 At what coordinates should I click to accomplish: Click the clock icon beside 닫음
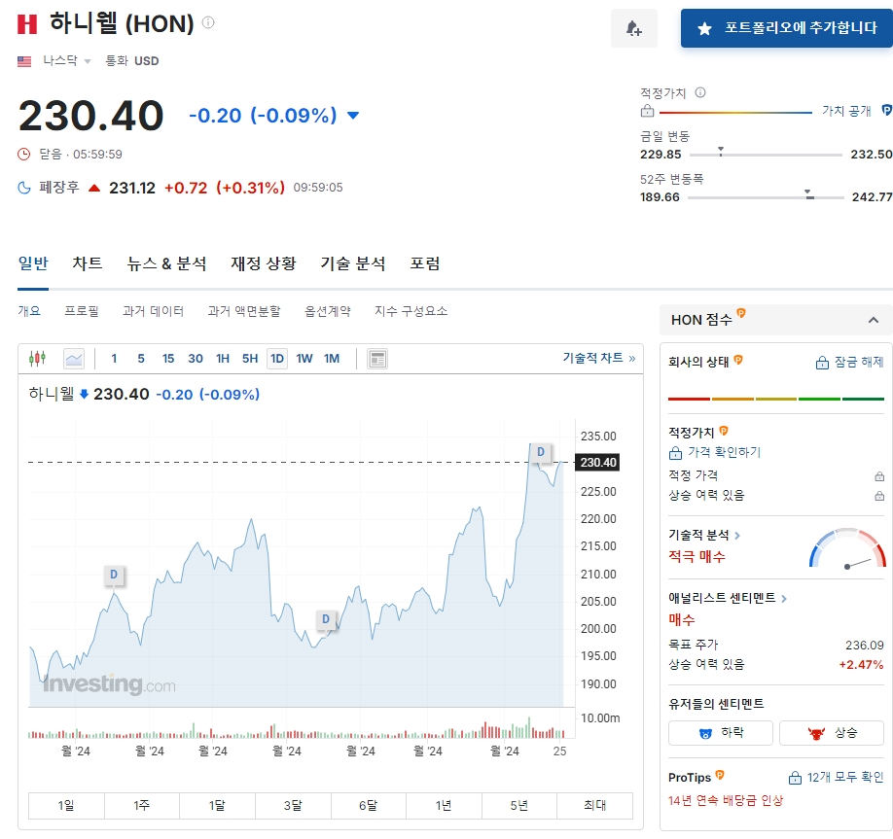point(24,154)
